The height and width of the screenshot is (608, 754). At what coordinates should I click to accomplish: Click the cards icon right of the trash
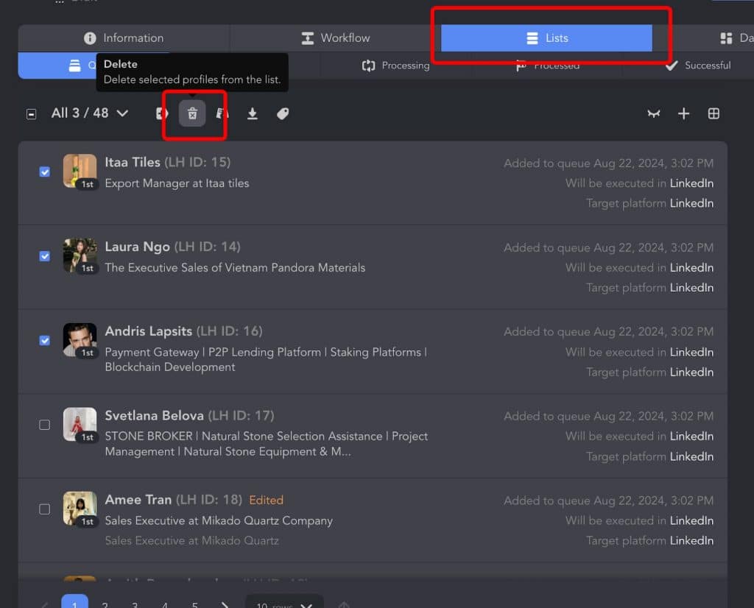pyautogui.click(x=222, y=114)
